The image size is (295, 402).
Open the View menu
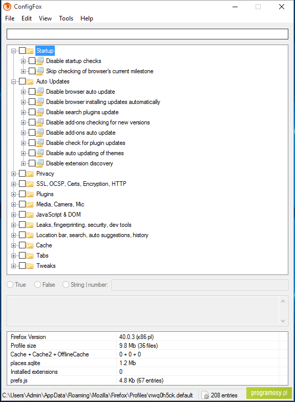pos(46,18)
